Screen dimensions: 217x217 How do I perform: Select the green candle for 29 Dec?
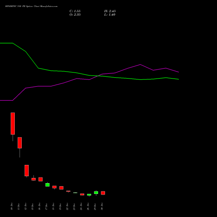point(96,193)
